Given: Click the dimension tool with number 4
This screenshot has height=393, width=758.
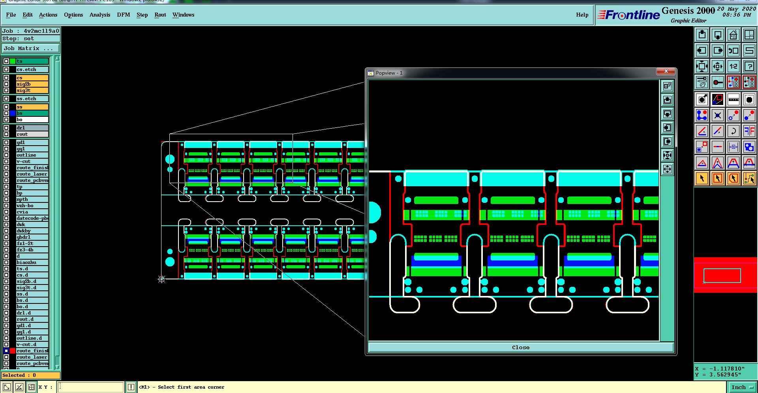Looking at the screenshot, I should pyautogui.click(x=734, y=147).
